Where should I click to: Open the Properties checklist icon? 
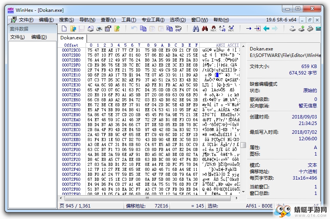[x=108, y=28]
